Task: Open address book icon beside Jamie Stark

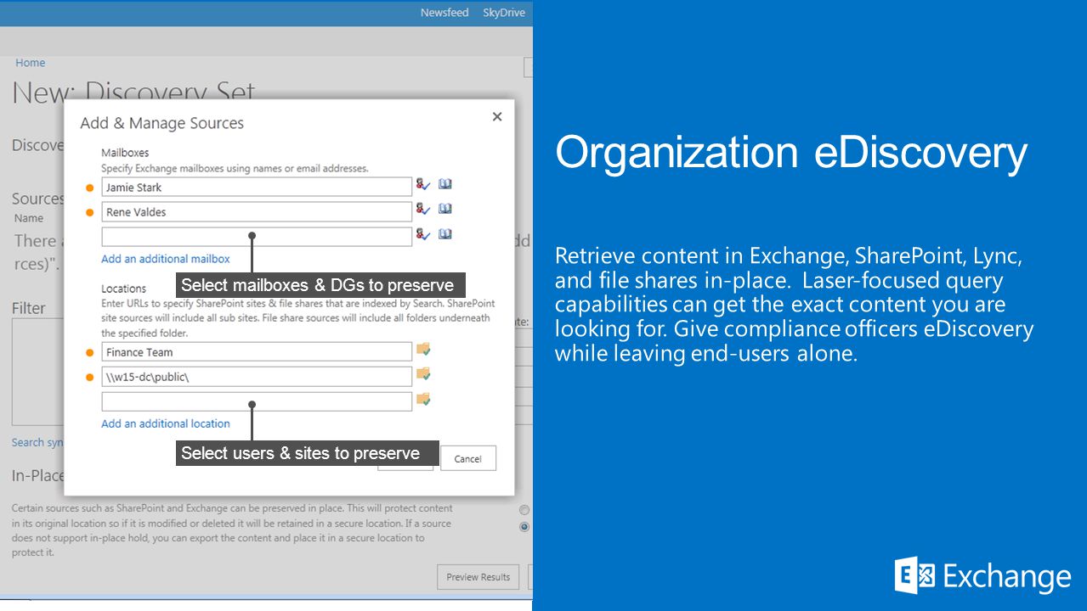Action: click(x=445, y=184)
